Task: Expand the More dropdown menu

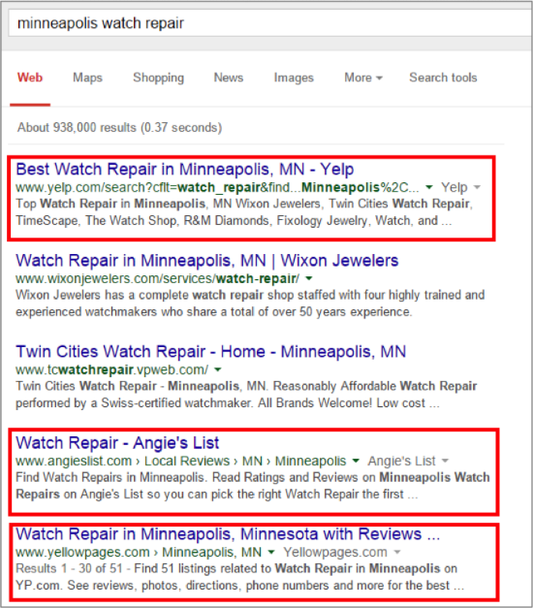Action: 363,78
